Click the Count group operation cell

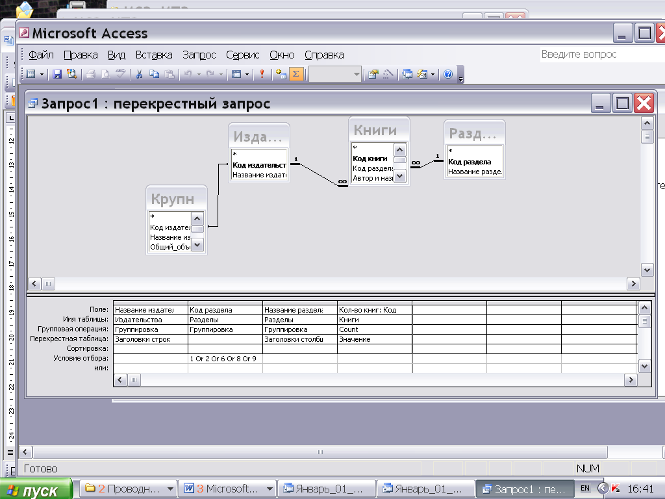(375, 329)
